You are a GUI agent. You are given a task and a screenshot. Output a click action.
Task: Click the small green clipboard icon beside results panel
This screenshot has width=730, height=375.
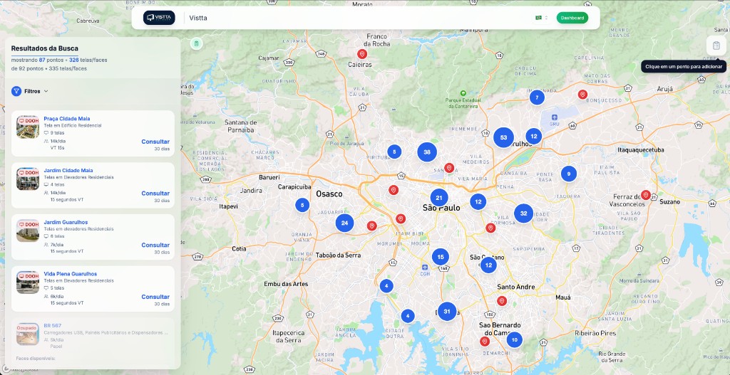click(197, 43)
